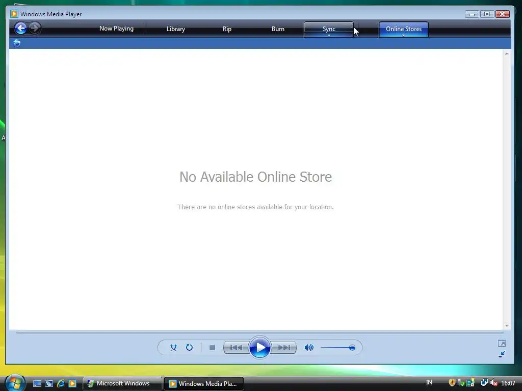Minimize the Windows Media Player window

click(472, 14)
